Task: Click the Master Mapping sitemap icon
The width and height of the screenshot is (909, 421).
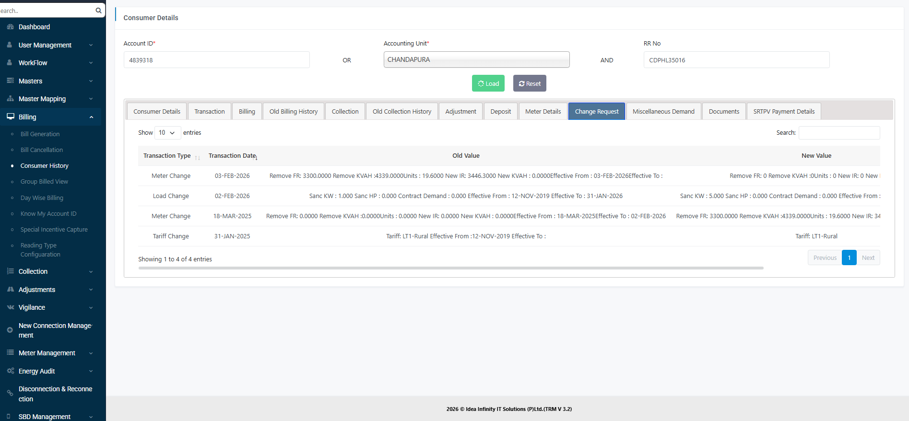Action: pyautogui.click(x=10, y=99)
